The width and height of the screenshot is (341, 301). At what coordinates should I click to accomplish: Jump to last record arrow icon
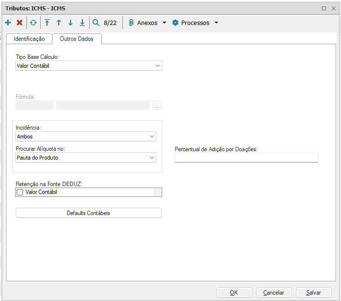[x=82, y=23]
